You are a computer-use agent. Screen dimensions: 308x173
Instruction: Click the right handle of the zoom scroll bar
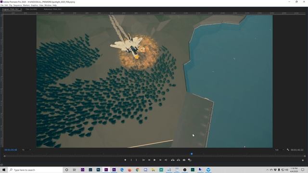(305, 156)
